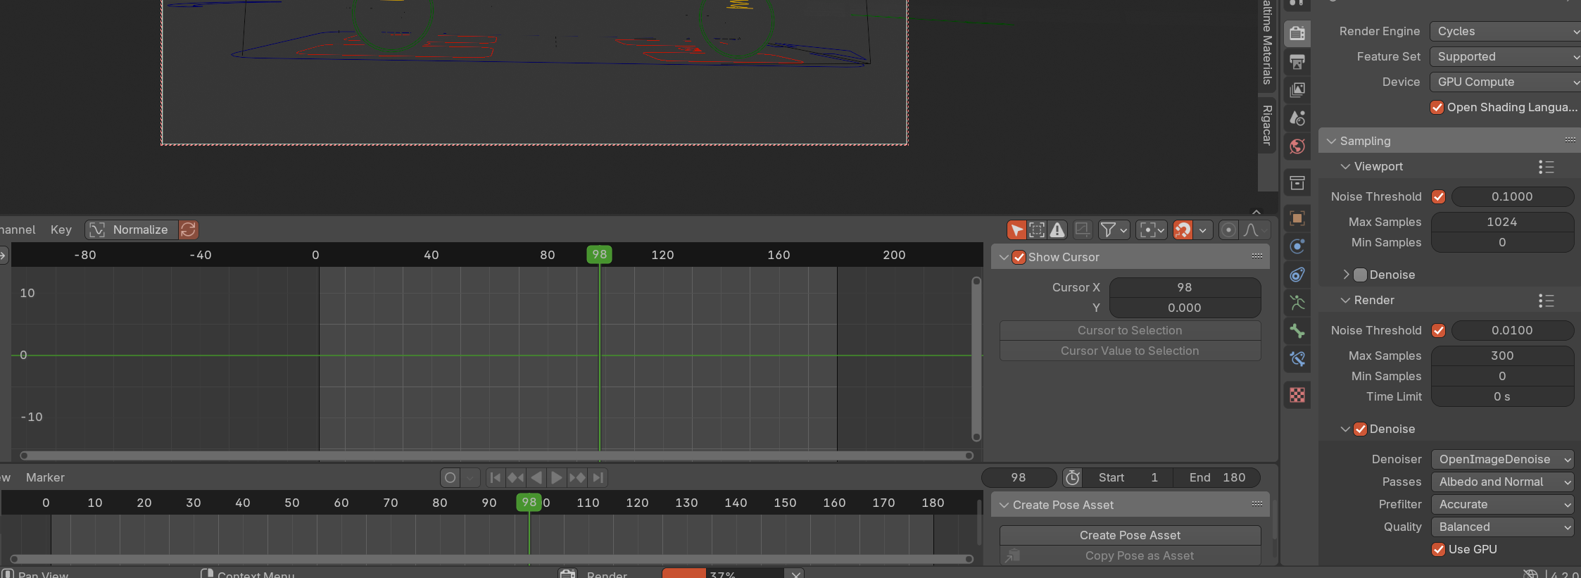Open the Key menu

(61, 230)
